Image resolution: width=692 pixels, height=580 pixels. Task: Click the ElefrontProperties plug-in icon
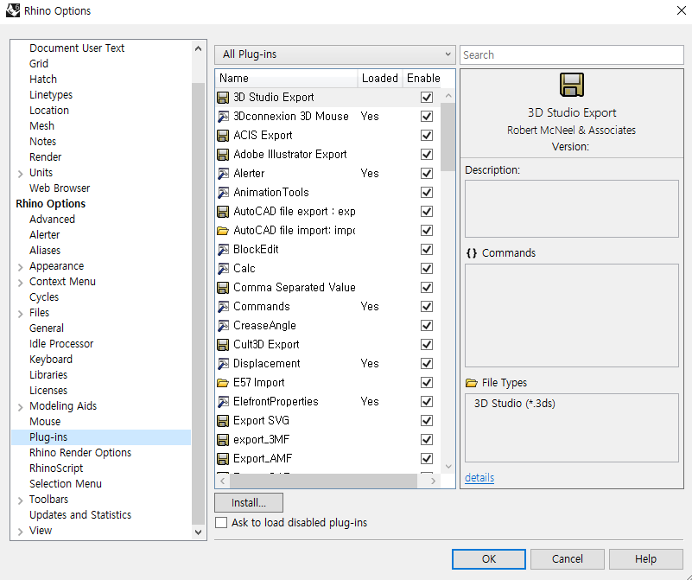(x=223, y=401)
